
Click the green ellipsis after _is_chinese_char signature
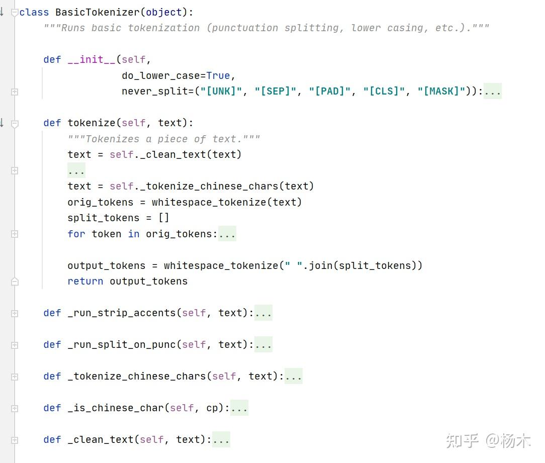[239, 408]
